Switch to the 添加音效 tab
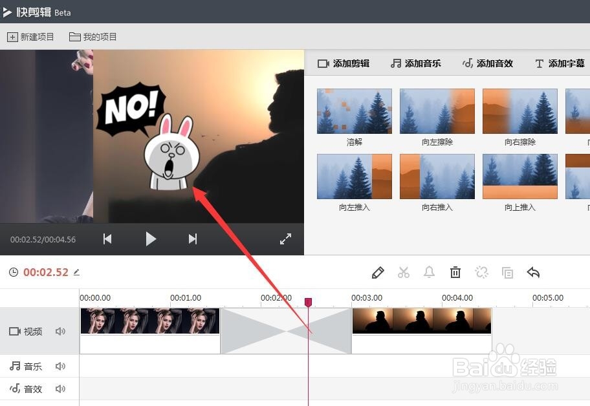 coord(488,63)
